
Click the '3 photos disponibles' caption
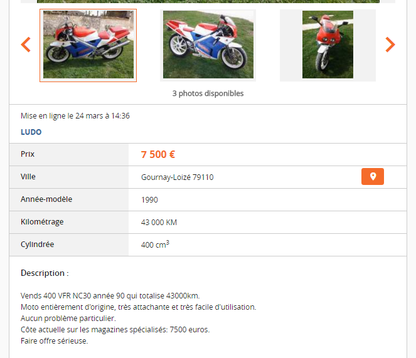(x=208, y=93)
